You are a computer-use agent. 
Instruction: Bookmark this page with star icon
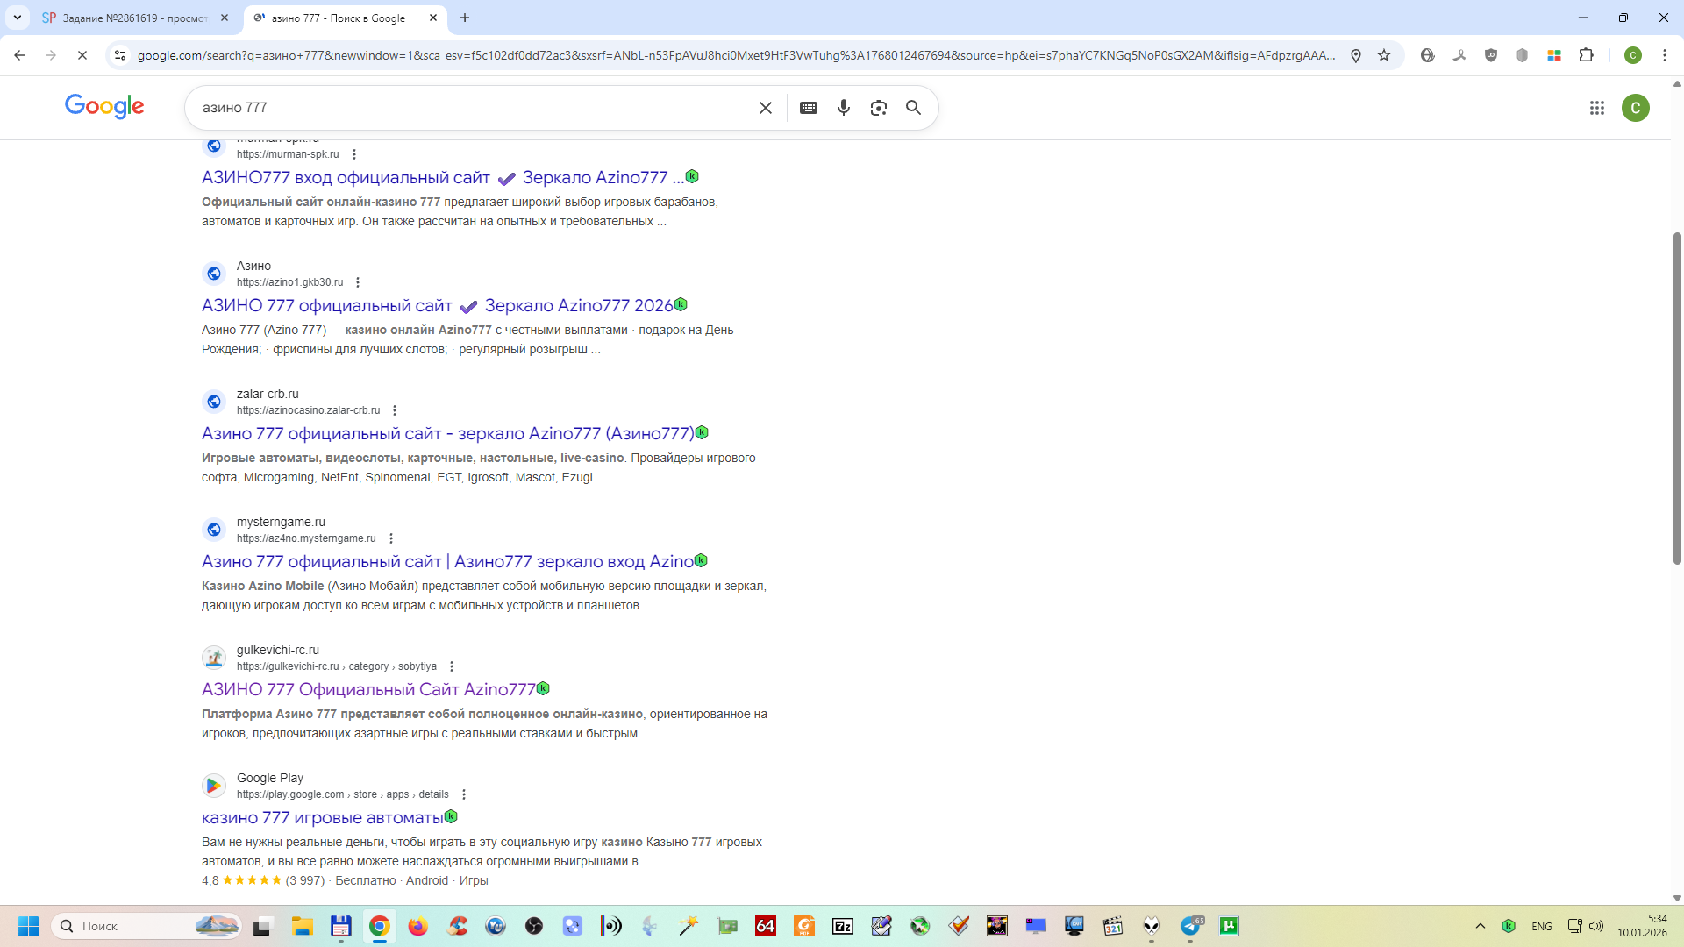click(x=1384, y=55)
